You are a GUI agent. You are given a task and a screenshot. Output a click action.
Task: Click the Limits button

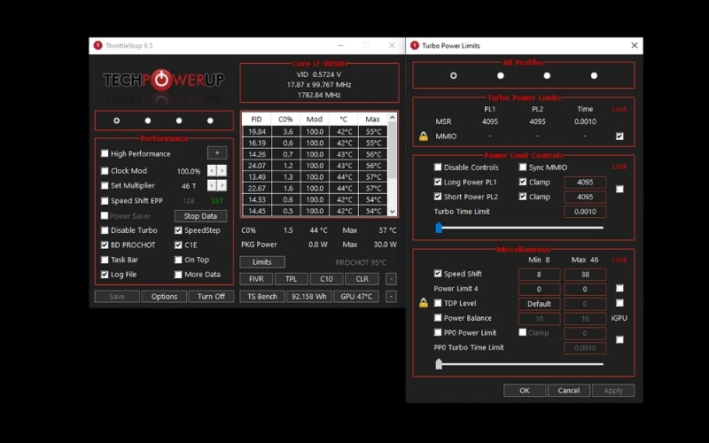pyautogui.click(x=261, y=262)
